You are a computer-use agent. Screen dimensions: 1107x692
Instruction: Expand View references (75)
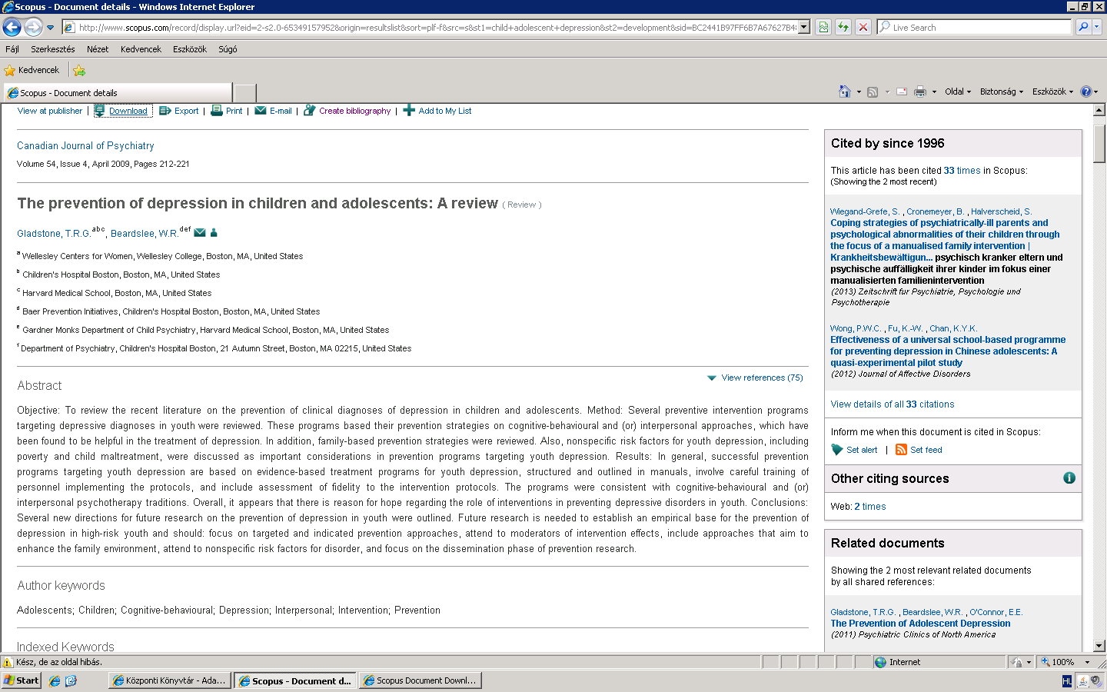pyautogui.click(x=762, y=378)
